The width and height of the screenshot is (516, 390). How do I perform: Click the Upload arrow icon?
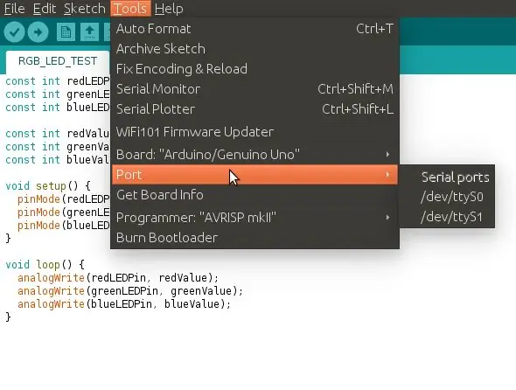point(38,32)
